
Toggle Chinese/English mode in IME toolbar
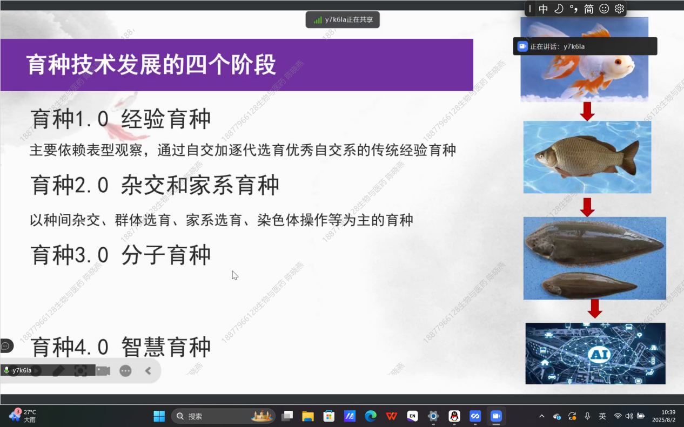544,9
